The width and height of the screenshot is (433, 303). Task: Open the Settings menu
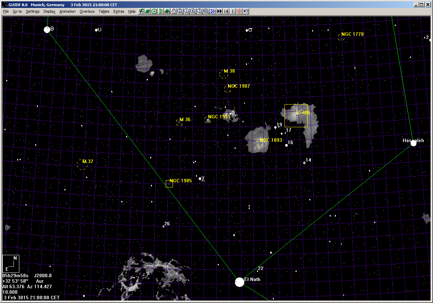click(33, 11)
